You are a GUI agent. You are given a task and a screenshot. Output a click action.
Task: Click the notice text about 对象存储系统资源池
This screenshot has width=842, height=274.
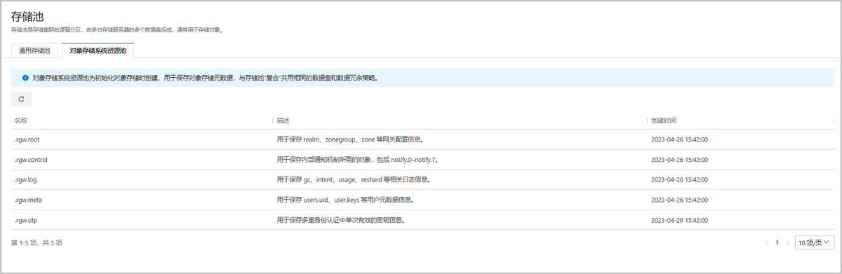pos(206,78)
